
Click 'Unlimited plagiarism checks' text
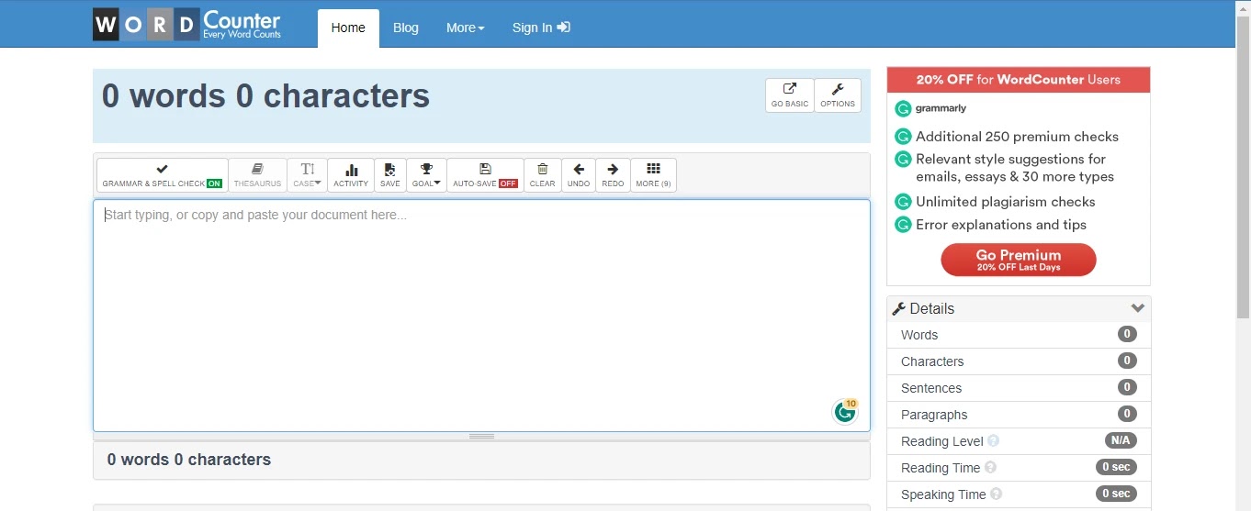click(x=1006, y=202)
